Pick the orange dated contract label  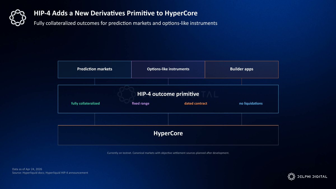[195, 104]
